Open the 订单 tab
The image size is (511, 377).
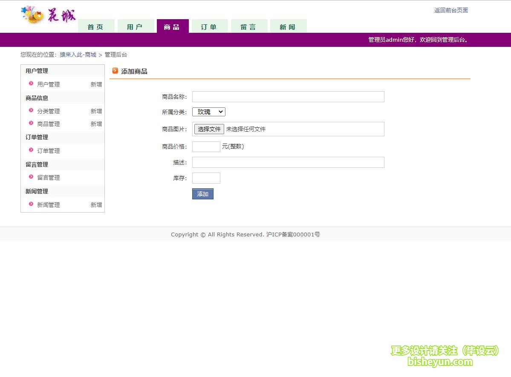(209, 26)
